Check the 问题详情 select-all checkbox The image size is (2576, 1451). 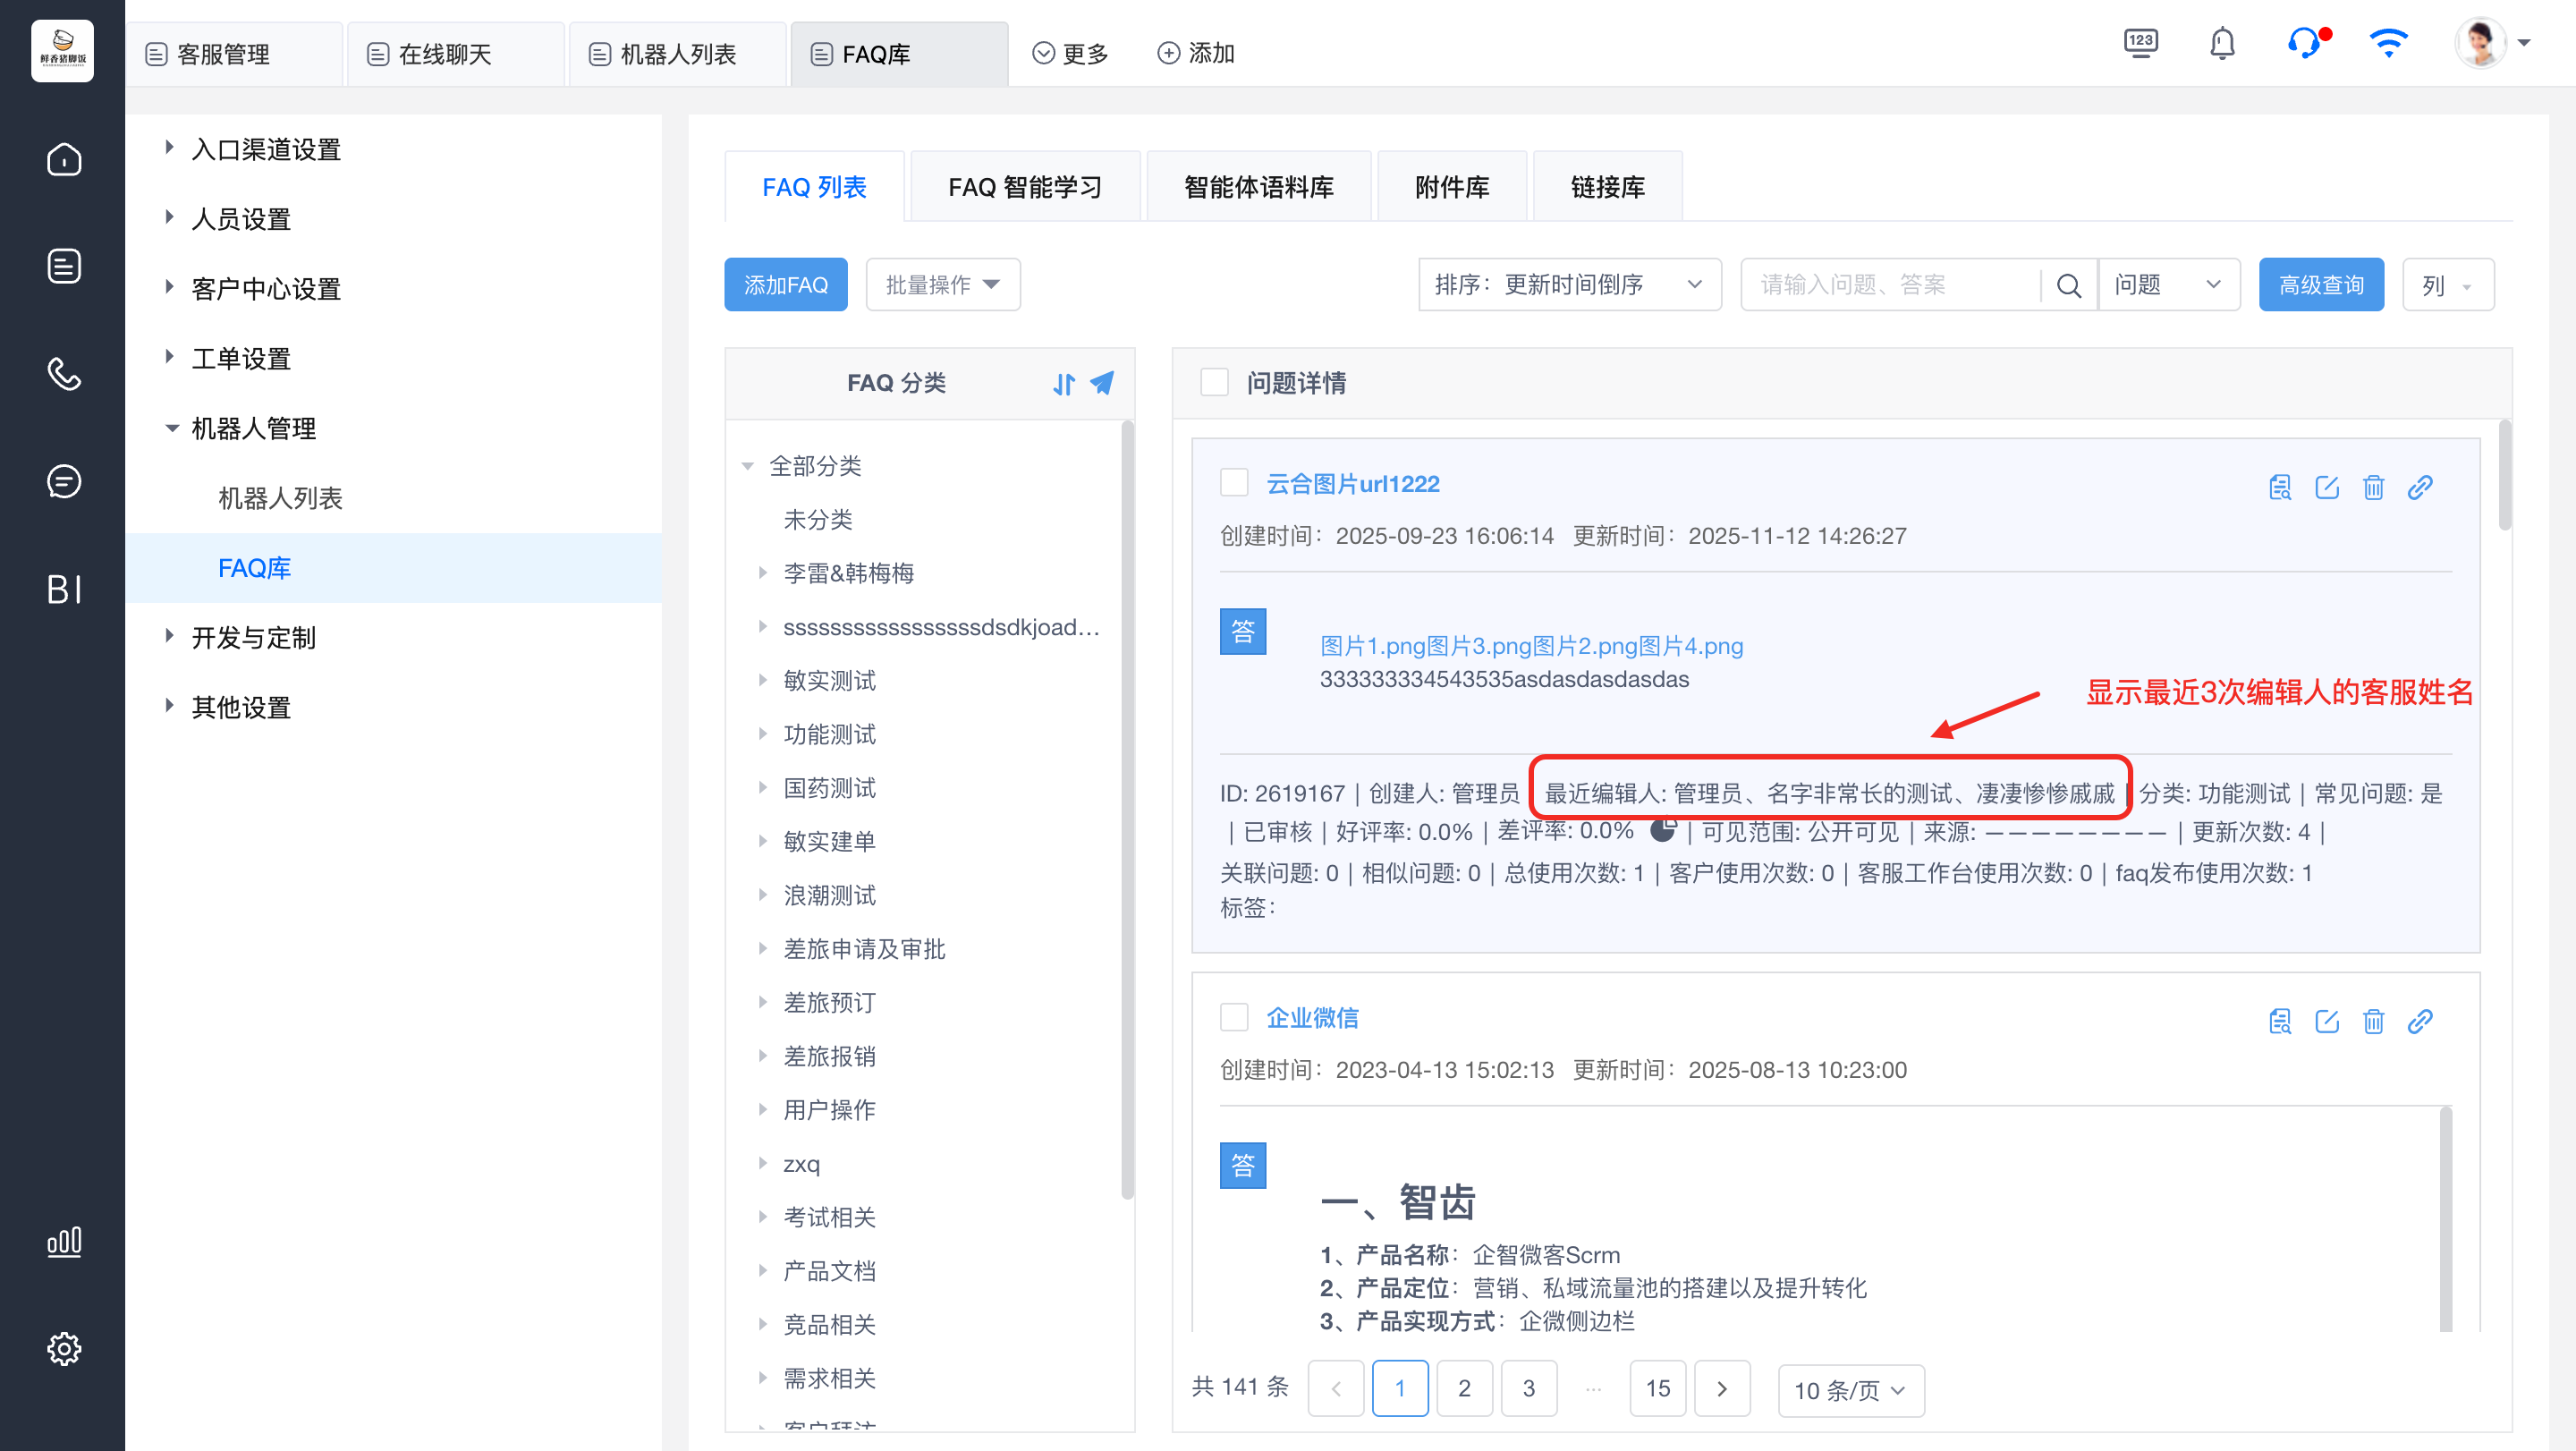(1213, 382)
